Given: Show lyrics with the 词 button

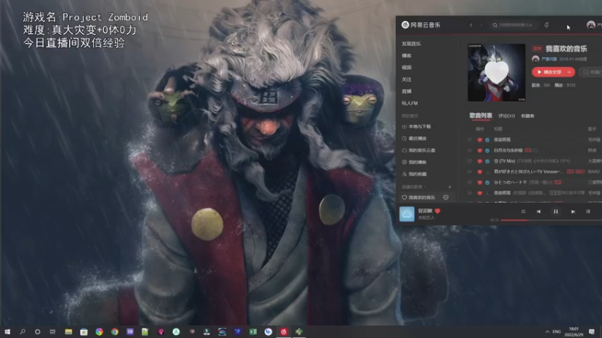Looking at the screenshot, I should click(588, 212).
